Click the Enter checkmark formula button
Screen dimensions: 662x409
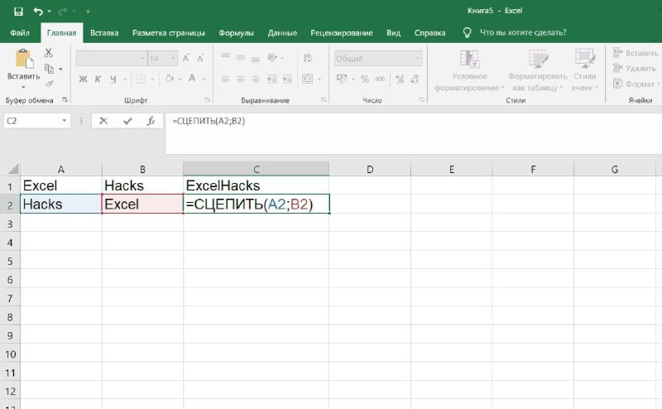(x=127, y=121)
